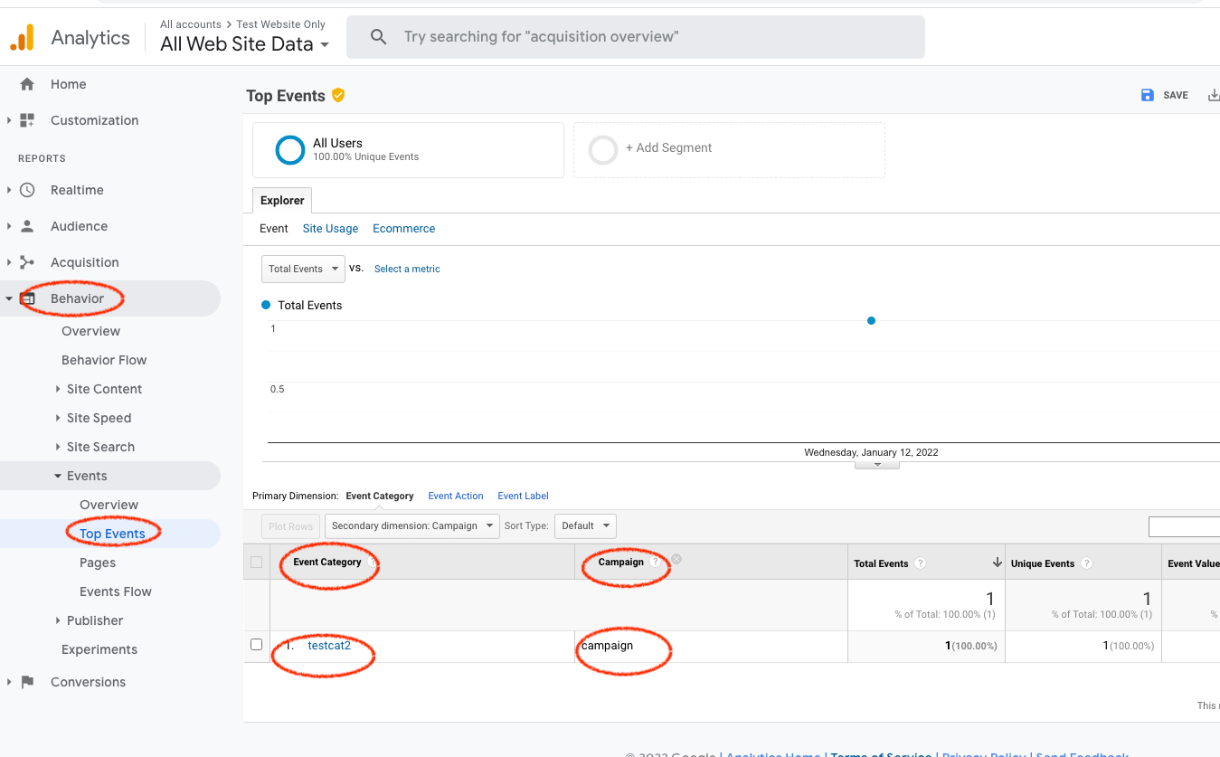Click the Add Segment button
The image size is (1220, 757).
click(x=668, y=148)
